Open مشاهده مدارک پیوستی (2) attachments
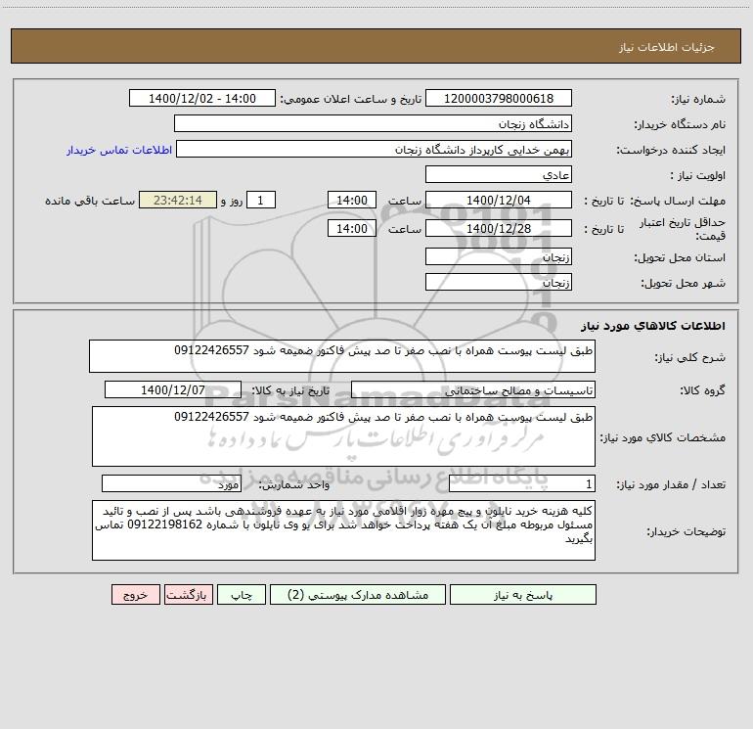The height and width of the screenshot is (729, 753). [358, 594]
